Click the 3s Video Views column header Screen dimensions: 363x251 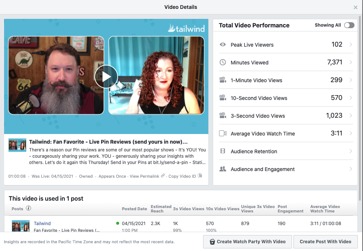coord(188,209)
